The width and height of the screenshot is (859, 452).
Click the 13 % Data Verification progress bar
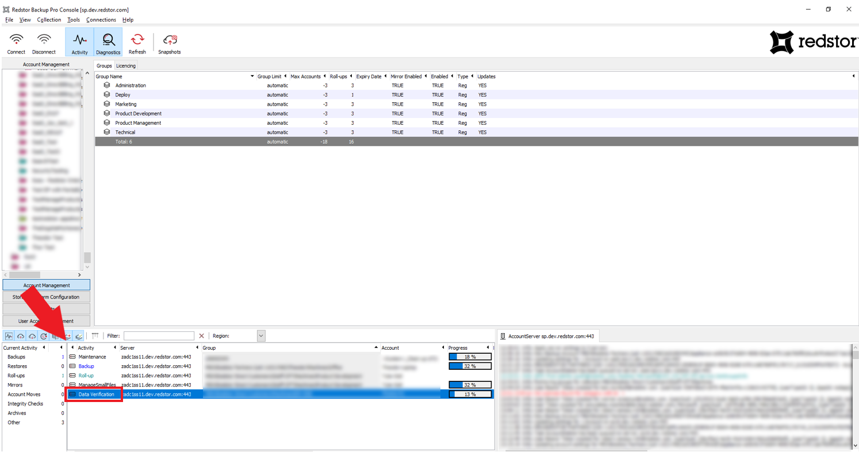click(470, 394)
